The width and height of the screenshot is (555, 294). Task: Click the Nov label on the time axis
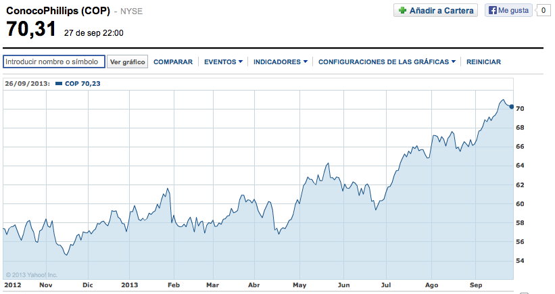pyautogui.click(x=46, y=285)
